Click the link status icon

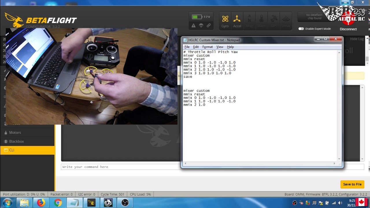pyautogui.click(x=208, y=26)
